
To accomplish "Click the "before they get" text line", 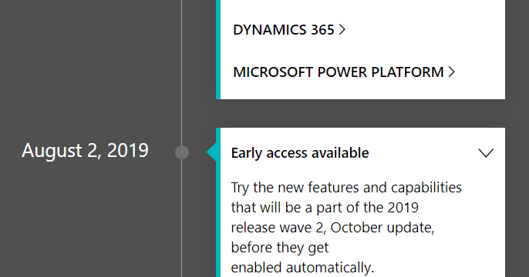I will pos(280,248).
